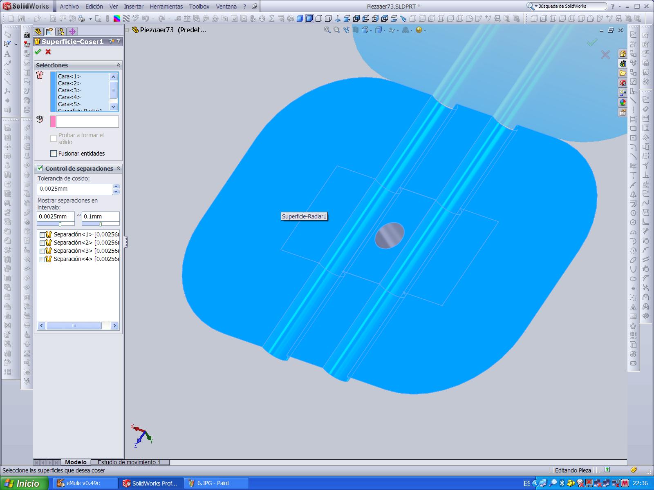
Task: Click the Zoom to Fit icon in viewport
Action: (327, 30)
